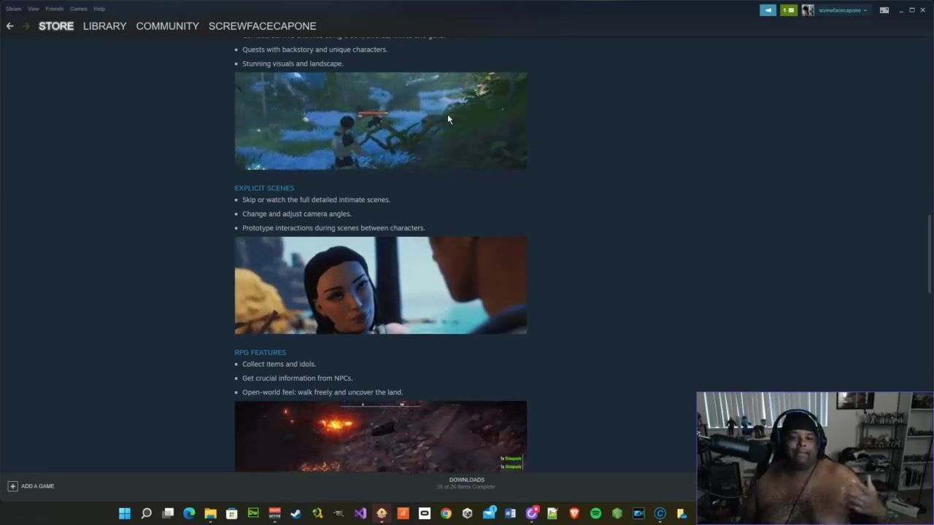Open the Games menu
Screen dimensions: 934x525
(78, 9)
